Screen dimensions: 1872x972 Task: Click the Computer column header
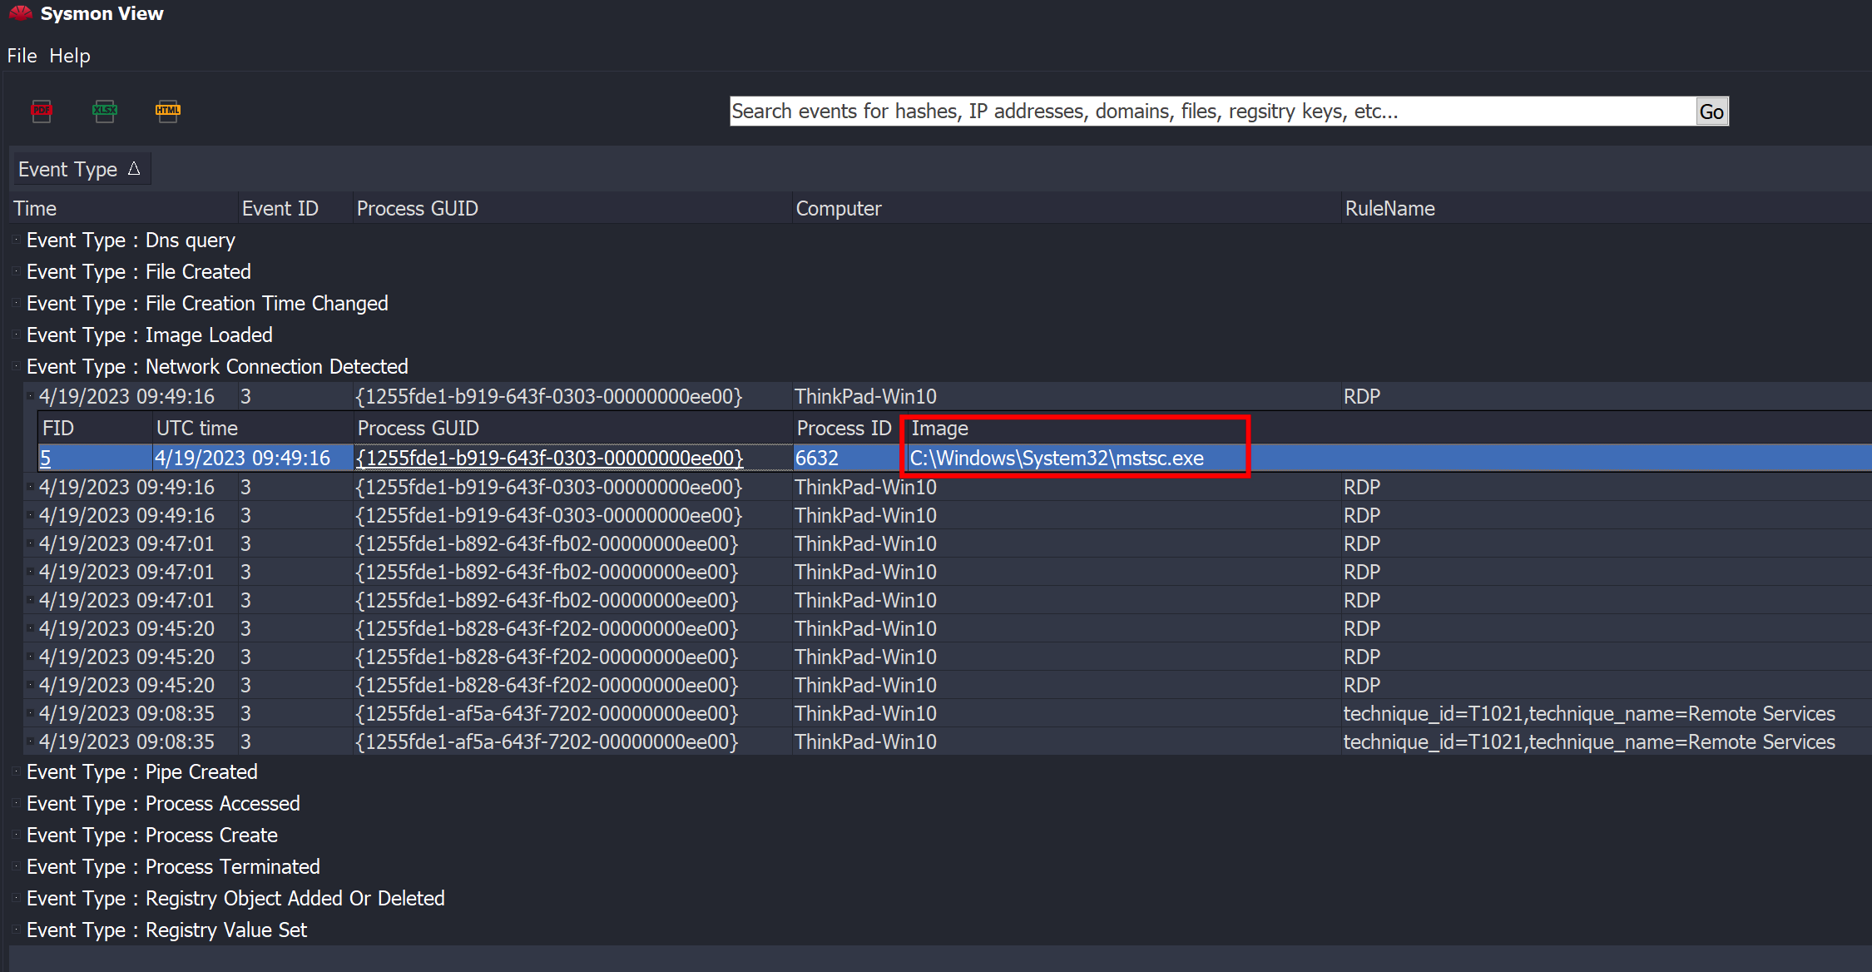(x=1067, y=208)
